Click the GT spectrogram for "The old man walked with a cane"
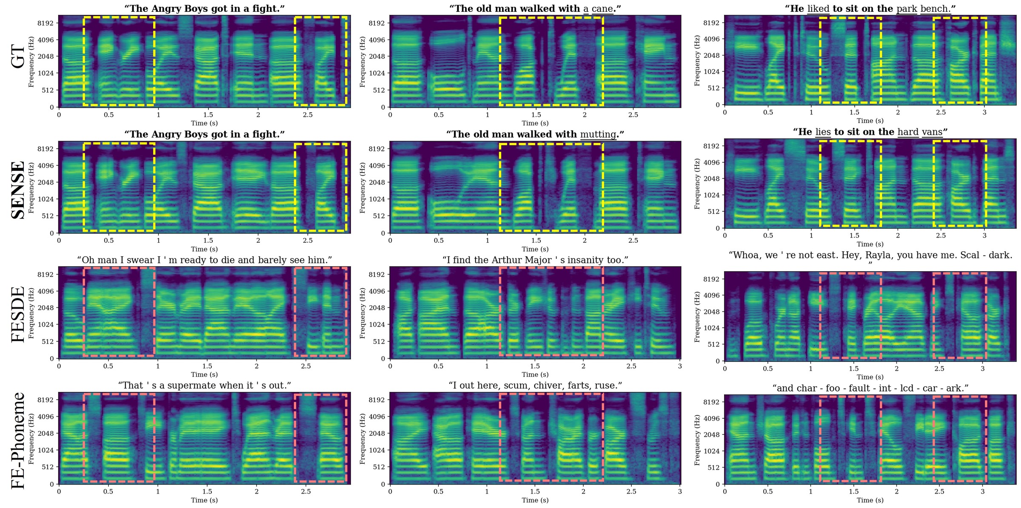1021x508 pixels. click(535, 61)
